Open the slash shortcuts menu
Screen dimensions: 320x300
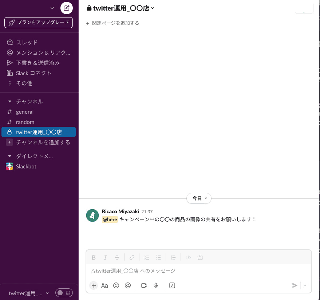[x=173, y=285]
